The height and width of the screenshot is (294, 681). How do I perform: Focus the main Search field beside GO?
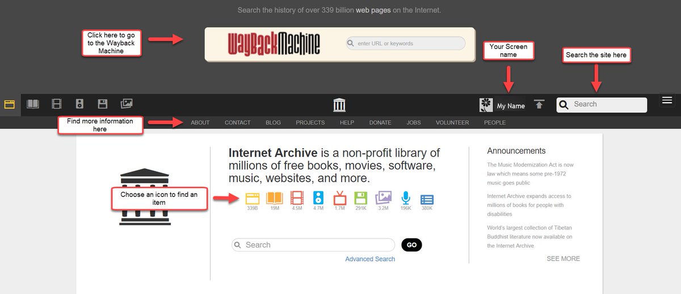tap(313, 245)
